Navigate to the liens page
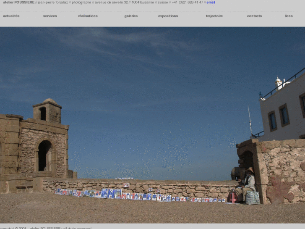 (x=289, y=16)
